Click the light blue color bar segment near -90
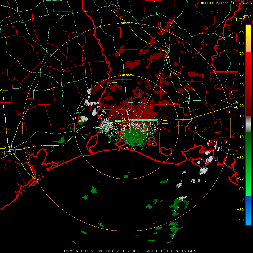The width and height of the screenshot is (253, 253). pos(248,220)
